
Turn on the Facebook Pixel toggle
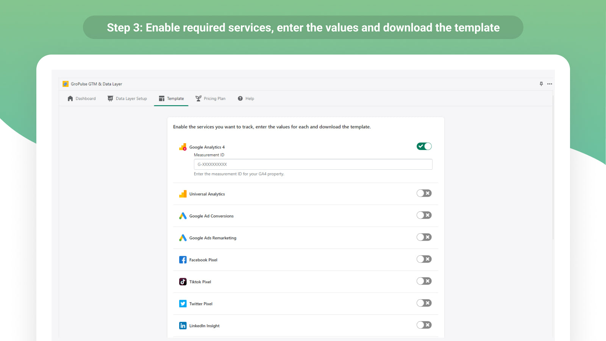pos(424,259)
